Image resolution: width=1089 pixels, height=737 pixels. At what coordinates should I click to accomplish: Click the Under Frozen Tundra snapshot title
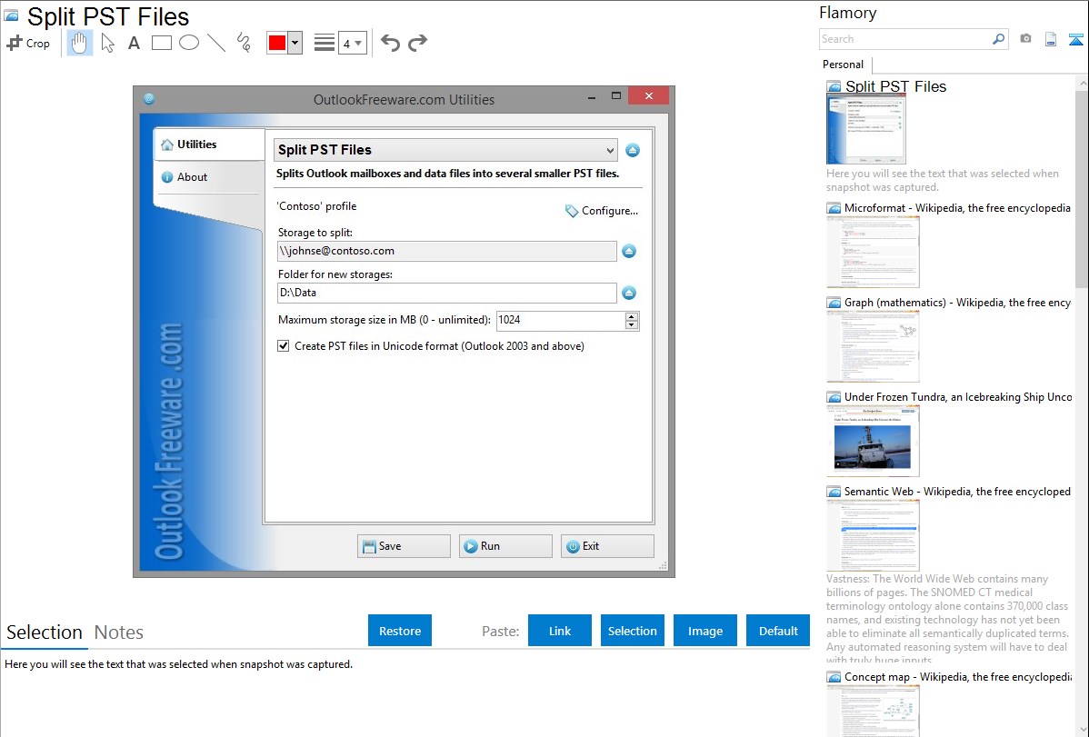[x=958, y=397]
